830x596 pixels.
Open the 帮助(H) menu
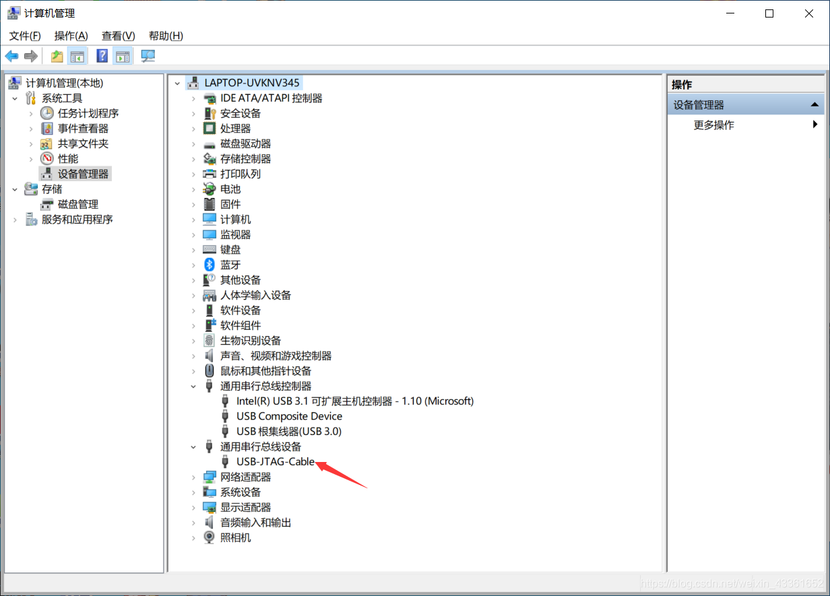166,36
